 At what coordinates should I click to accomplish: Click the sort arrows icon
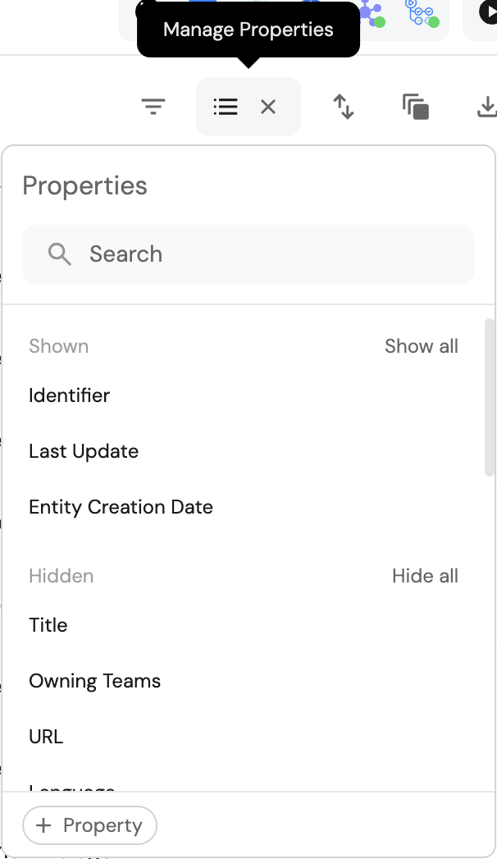[344, 107]
